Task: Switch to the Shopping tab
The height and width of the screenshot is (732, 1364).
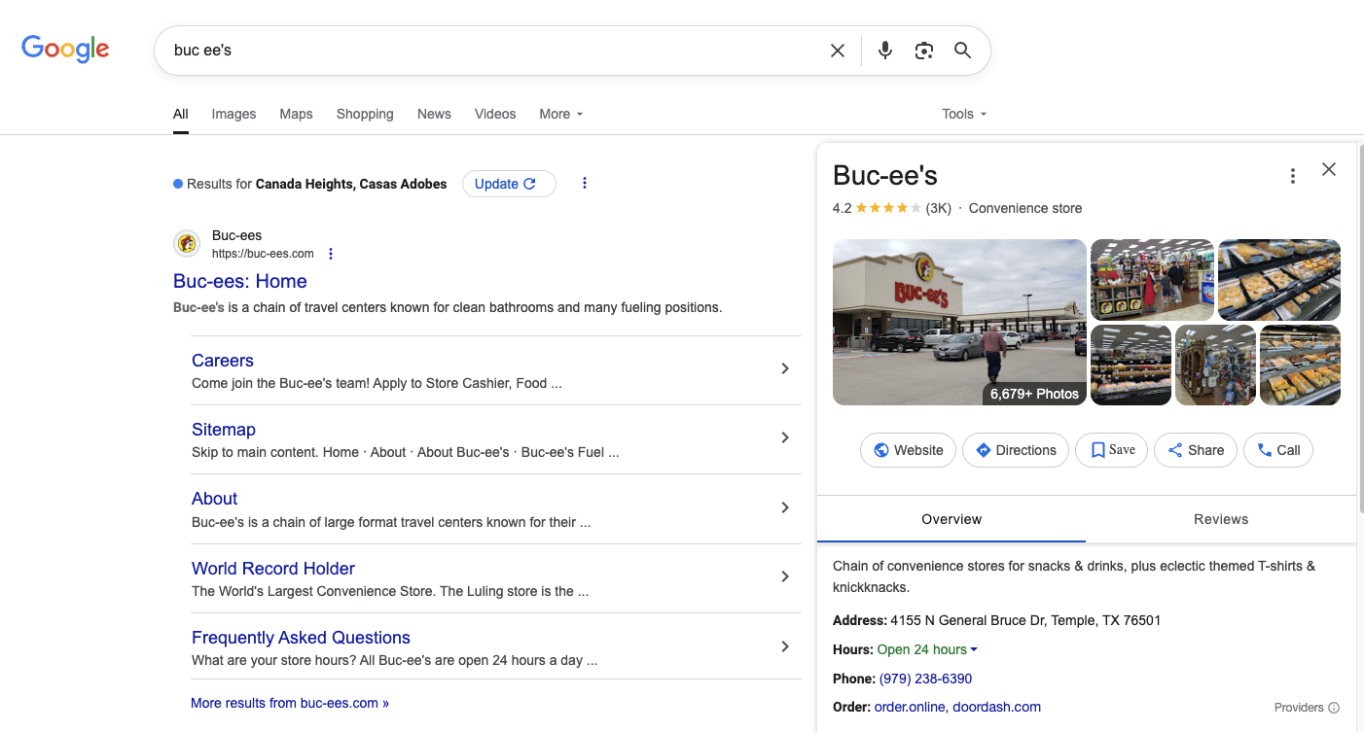Action: (365, 114)
